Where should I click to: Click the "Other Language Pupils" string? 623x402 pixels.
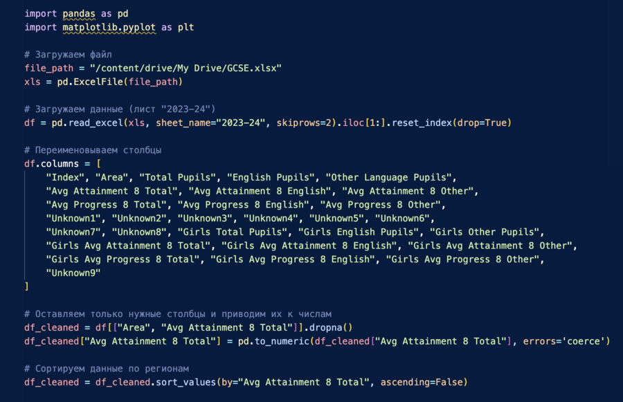coord(391,178)
